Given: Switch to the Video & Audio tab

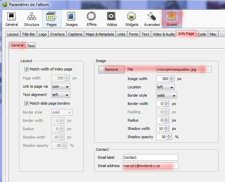Looking at the screenshot, I should 163,34.
